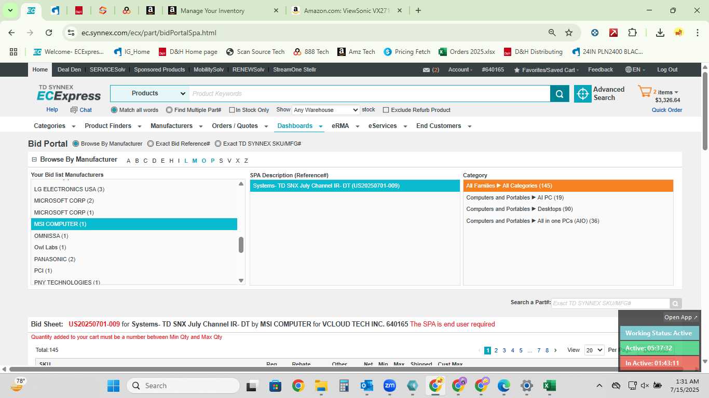Bookmark this page with star icon
Viewport: 709px width, 398px height.
pos(569,33)
